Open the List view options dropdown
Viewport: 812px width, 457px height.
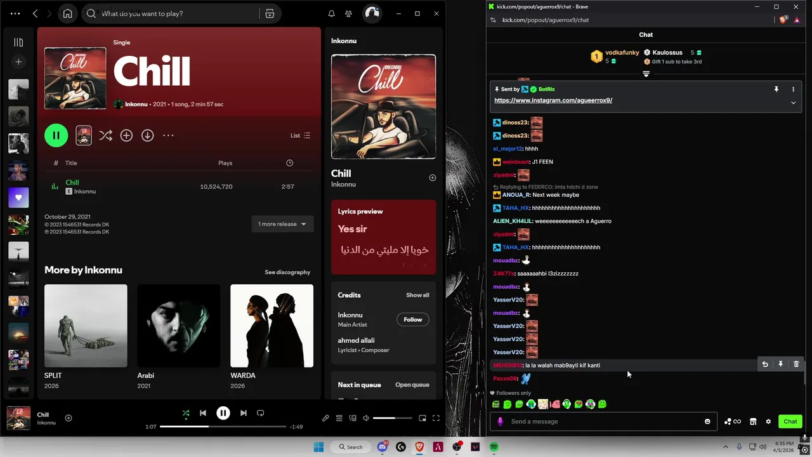(300, 135)
